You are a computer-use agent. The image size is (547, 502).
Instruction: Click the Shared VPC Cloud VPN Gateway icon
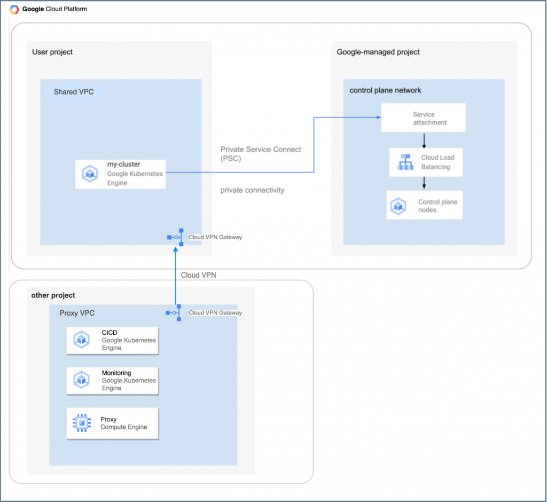tap(176, 237)
